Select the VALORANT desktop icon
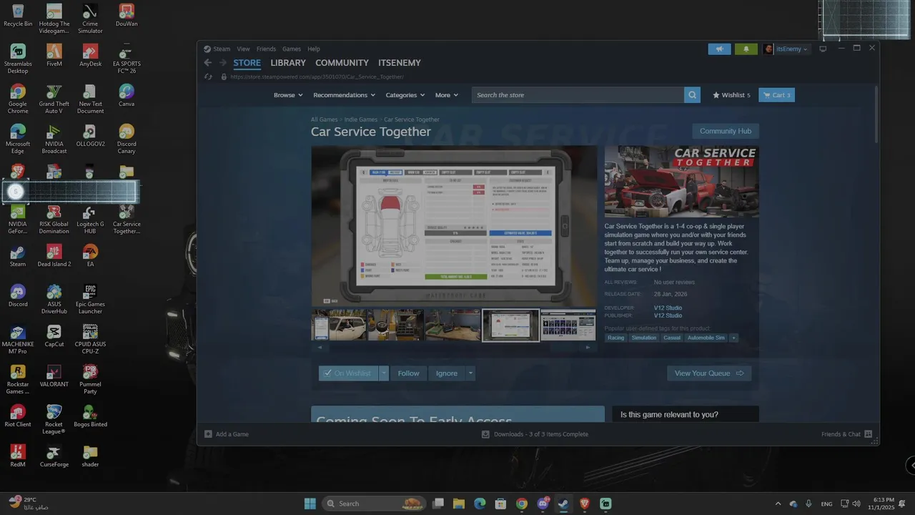The width and height of the screenshot is (915, 515). click(54, 376)
